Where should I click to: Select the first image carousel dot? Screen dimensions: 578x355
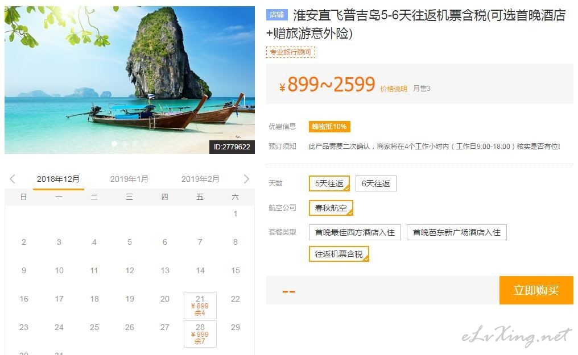click(114, 144)
